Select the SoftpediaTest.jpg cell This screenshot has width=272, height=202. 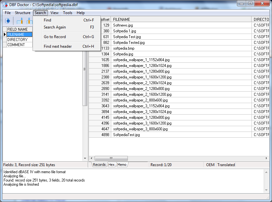[x=181, y=134]
